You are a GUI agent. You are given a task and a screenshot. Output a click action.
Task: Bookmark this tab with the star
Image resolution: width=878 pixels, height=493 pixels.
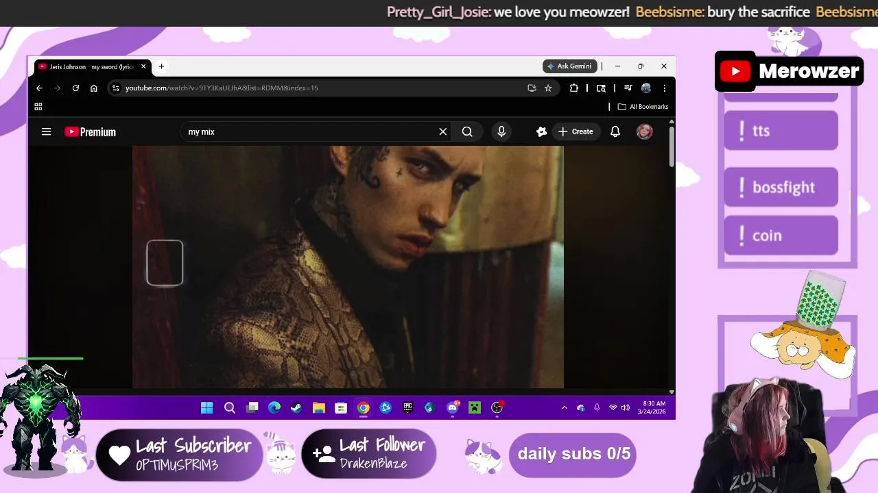[x=548, y=88]
